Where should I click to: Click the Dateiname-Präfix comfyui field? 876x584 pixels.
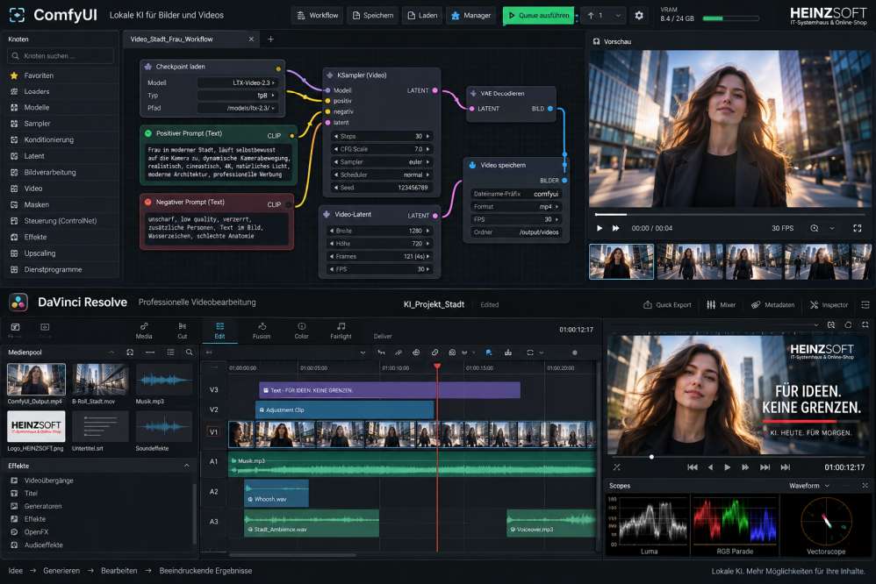515,194
